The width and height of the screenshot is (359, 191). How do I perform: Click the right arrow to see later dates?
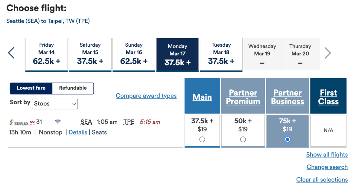[x=328, y=53]
